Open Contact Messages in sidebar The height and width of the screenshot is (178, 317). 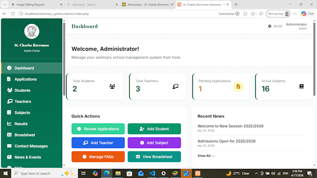(32, 146)
